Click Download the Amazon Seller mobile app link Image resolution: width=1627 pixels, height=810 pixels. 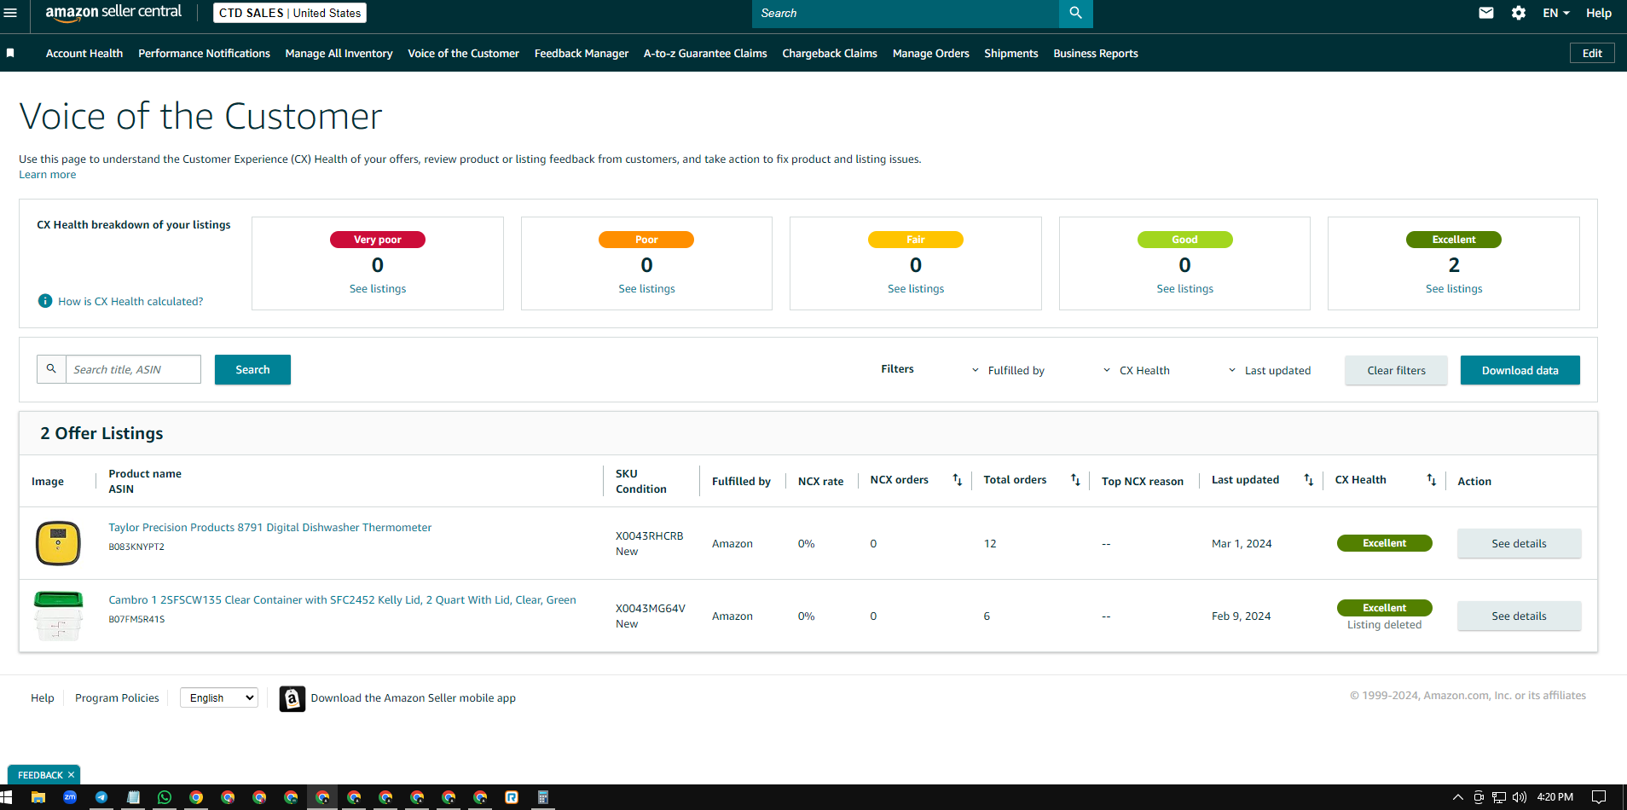414,697
